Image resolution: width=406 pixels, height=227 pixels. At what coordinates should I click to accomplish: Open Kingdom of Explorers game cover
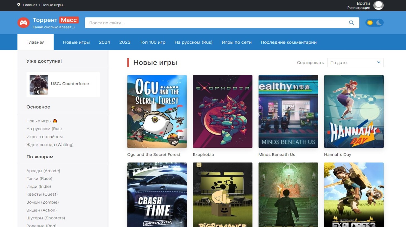tap(354, 195)
